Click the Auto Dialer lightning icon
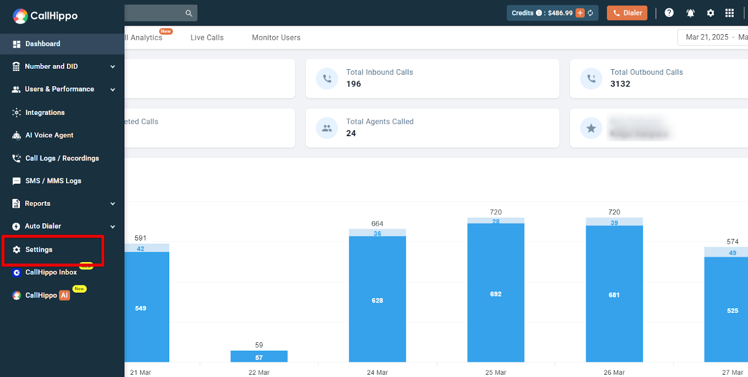748x377 pixels. (16, 226)
